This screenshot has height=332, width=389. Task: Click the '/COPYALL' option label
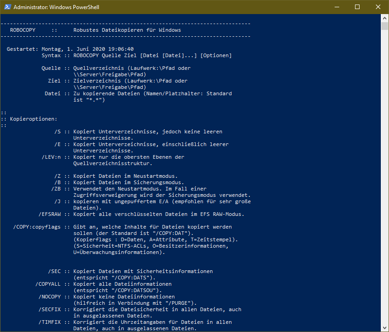(x=48, y=284)
